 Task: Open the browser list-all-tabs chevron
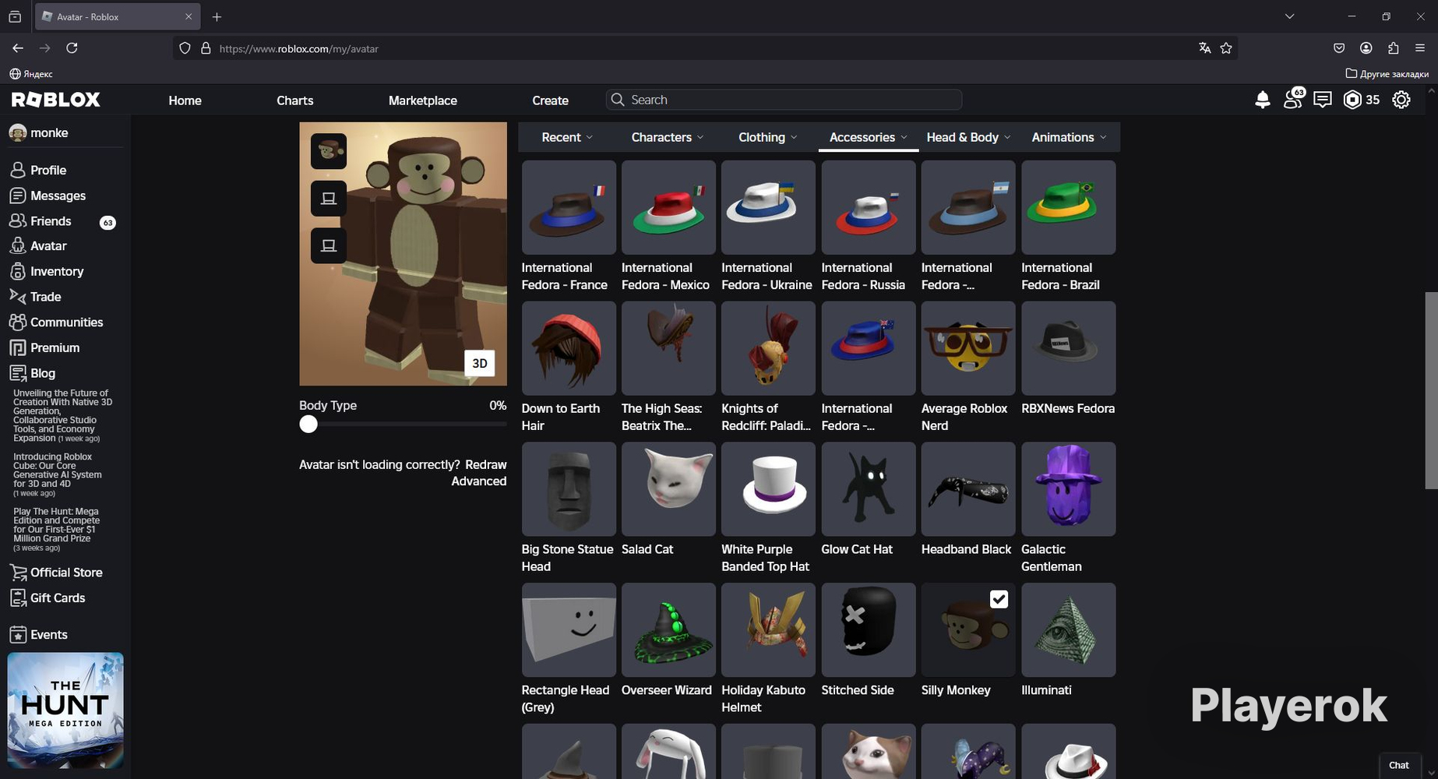1289,16
